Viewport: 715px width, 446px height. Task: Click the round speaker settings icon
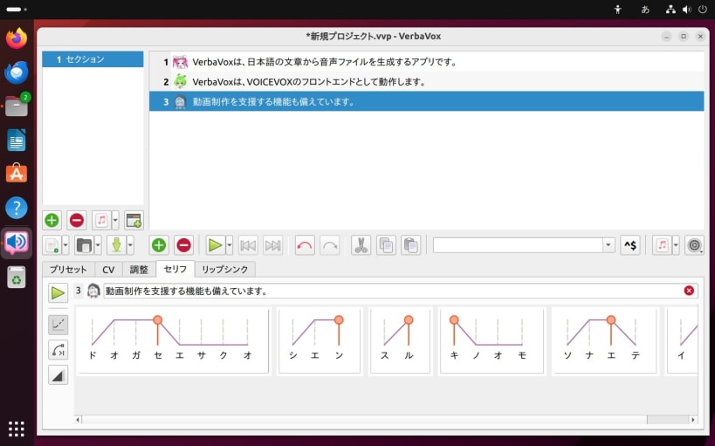[x=694, y=245]
